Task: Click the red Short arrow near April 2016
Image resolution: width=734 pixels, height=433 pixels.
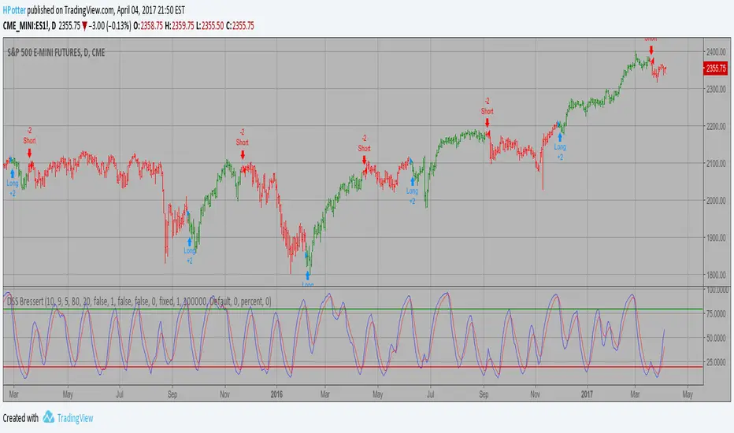Action: pyautogui.click(x=364, y=160)
